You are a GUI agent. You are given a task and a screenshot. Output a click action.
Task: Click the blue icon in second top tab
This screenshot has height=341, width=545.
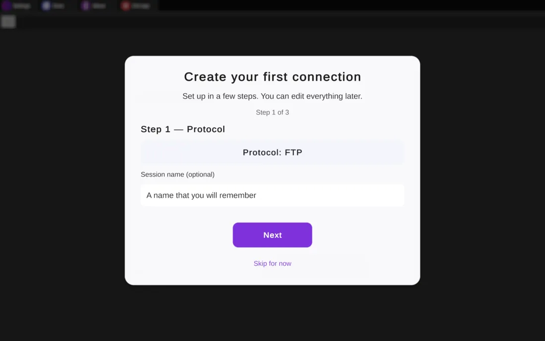(x=46, y=6)
